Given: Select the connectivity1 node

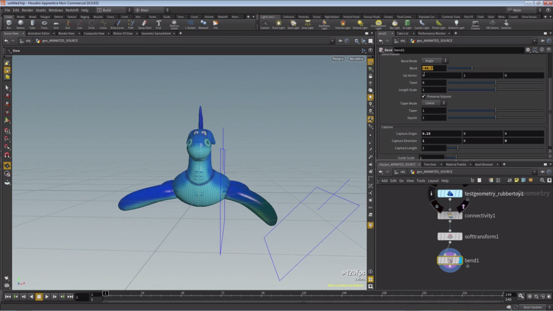Looking at the screenshot, I should (x=450, y=215).
